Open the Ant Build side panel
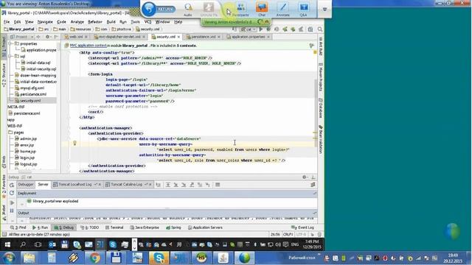Screen dimensions: 472x265 [x=321, y=46]
